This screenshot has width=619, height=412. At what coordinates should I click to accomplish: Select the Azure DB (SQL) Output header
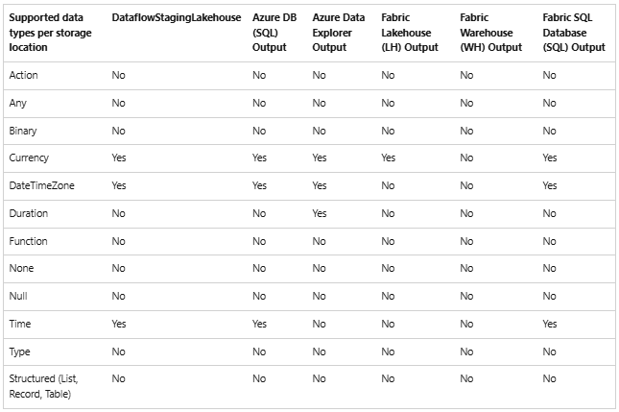[270, 33]
